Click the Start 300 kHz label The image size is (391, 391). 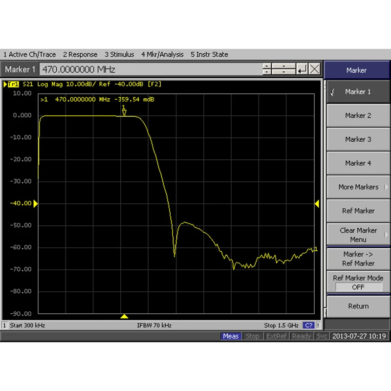coord(27,326)
